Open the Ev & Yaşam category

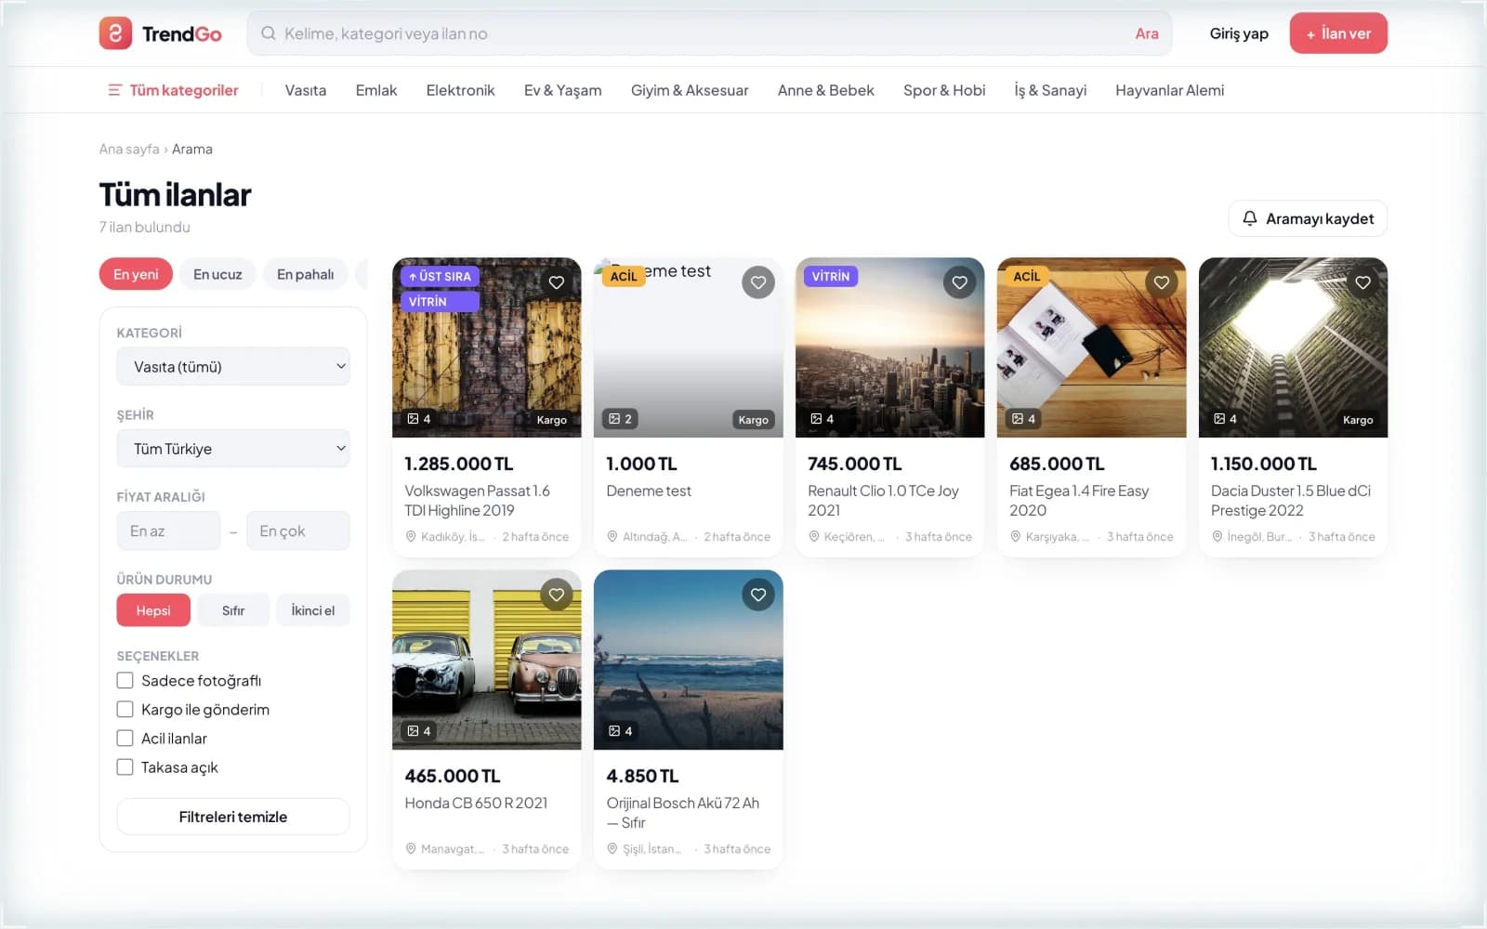562,90
